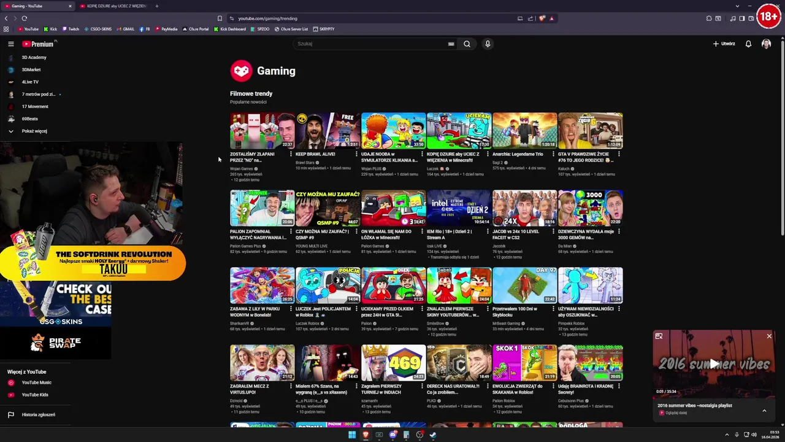Open Anarchia: Legendarne Trio video thumbnail
Viewport: 785px width, 442px height.
click(524, 130)
